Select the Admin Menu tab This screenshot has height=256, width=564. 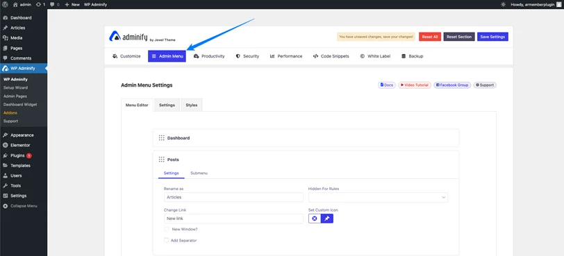(167, 56)
